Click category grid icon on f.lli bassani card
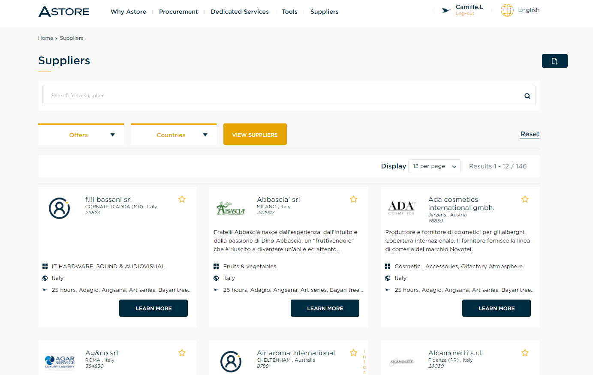 (45, 267)
